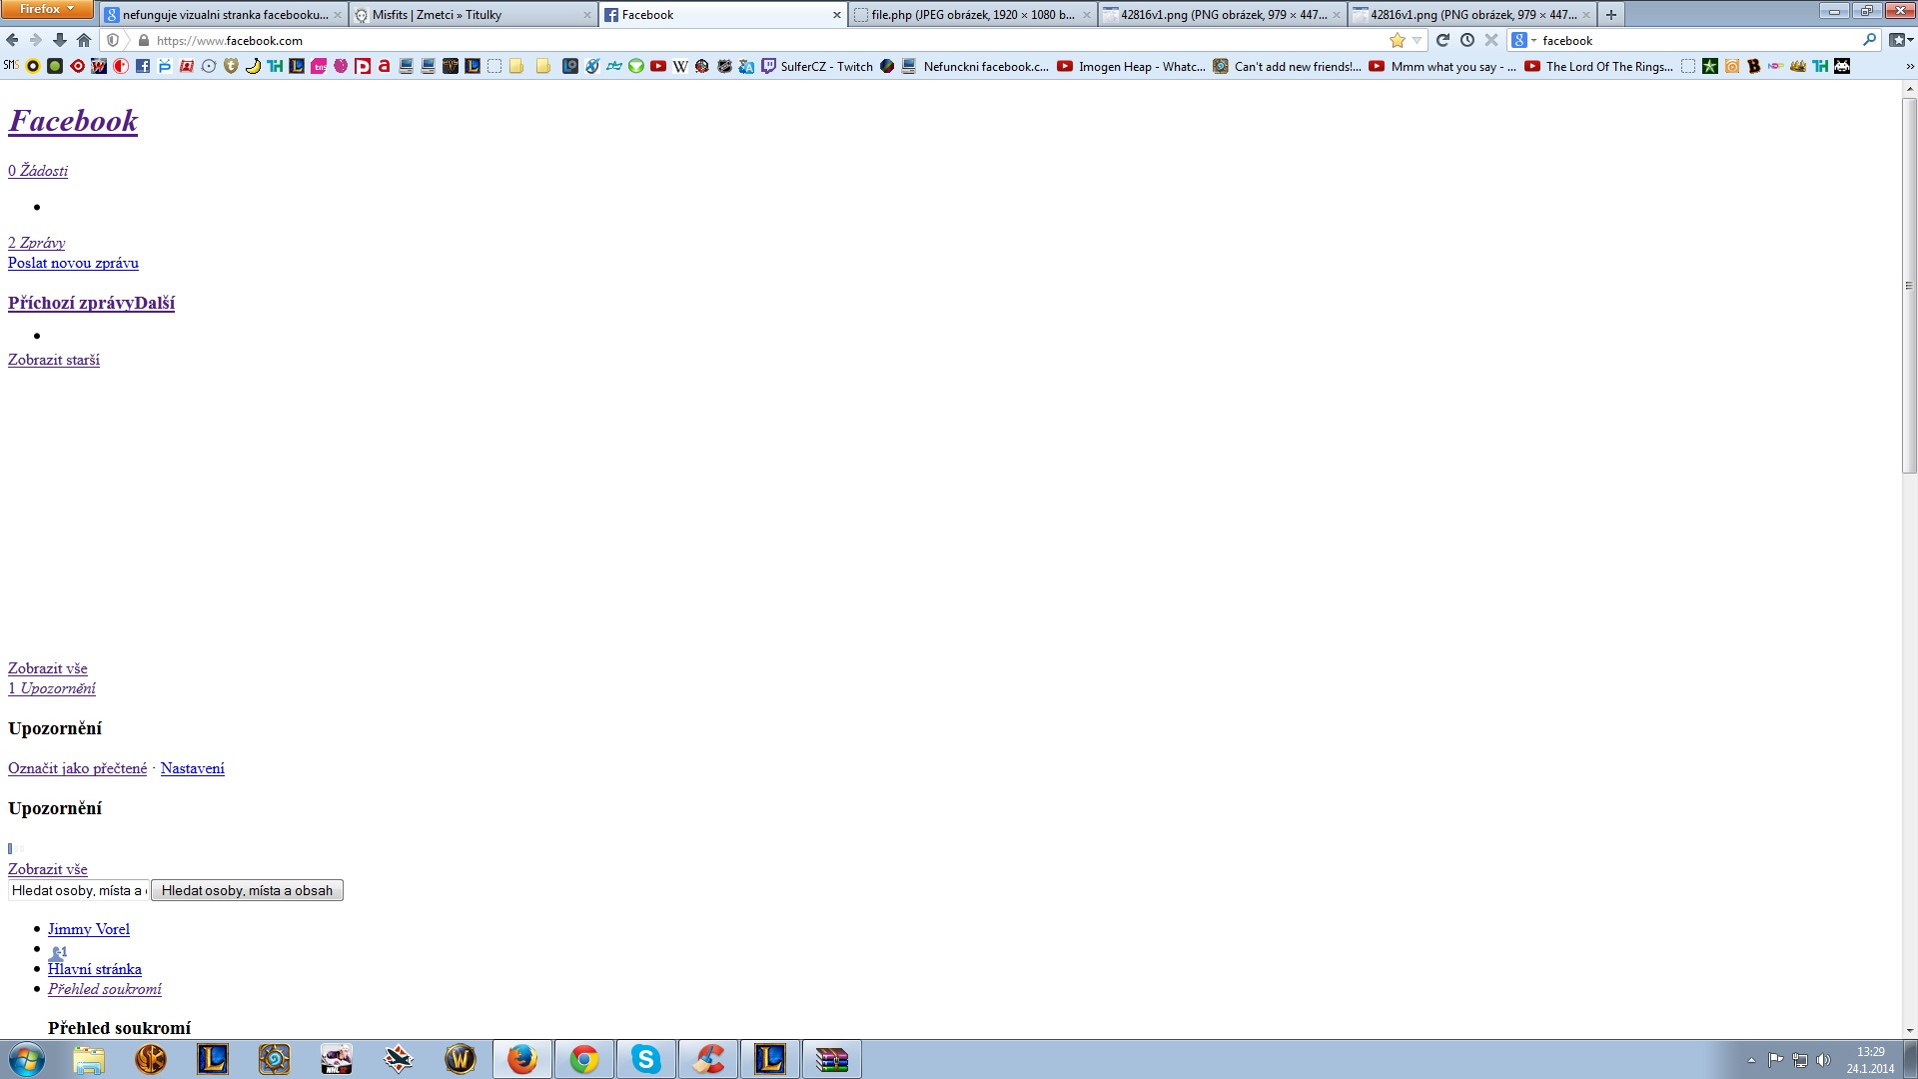
Task: Open the Can't add new friends bookmark
Action: click(1287, 66)
